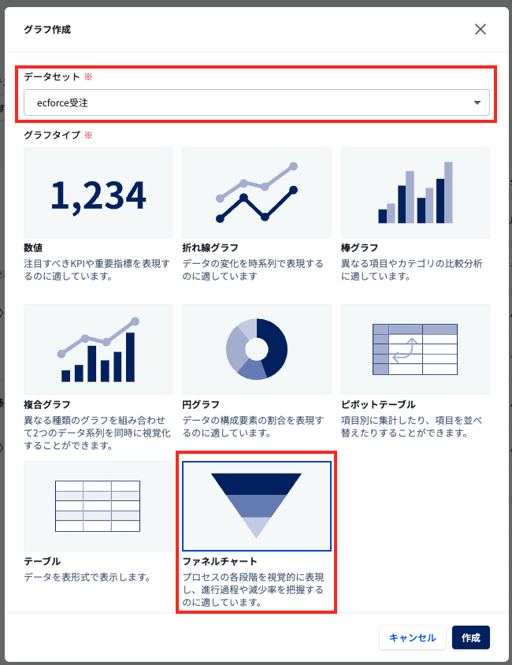Click the ファネルチャート title text
Screen dimensions: 512x665
point(220,562)
